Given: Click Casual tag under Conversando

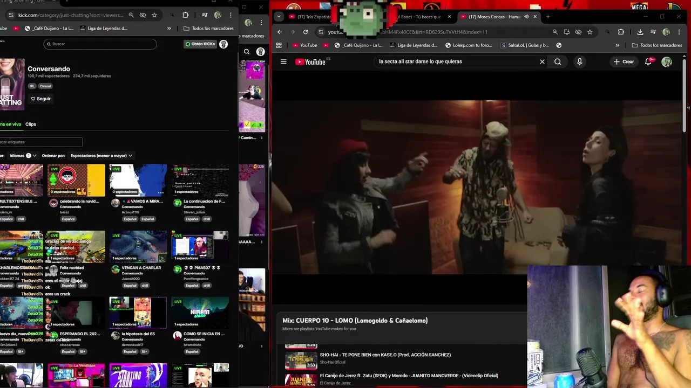Looking at the screenshot, I should [x=45, y=86].
